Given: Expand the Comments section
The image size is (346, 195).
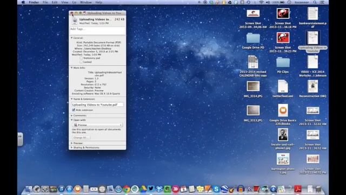Looking at the screenshot, I should click(x=71, y=115).
